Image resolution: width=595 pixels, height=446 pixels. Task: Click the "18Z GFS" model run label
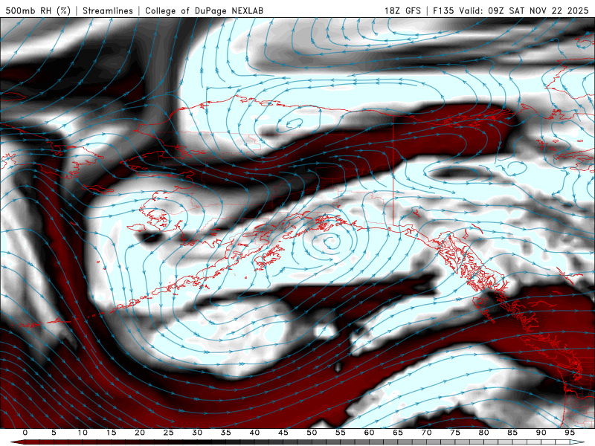pyautogui.click(x=402, y=10)
